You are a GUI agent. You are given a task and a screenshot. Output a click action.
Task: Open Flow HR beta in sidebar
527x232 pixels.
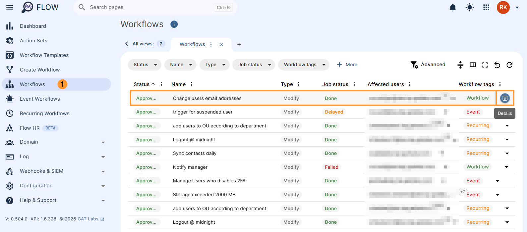point(56,128)
